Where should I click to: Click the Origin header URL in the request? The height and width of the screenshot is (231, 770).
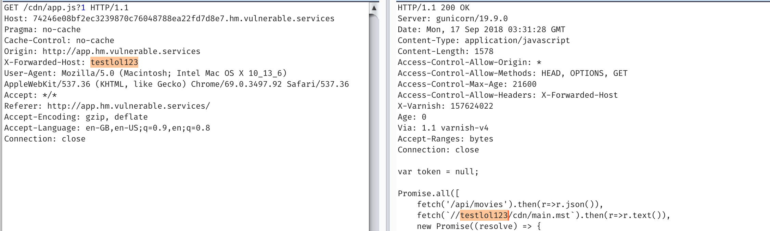tap(121, 51)
